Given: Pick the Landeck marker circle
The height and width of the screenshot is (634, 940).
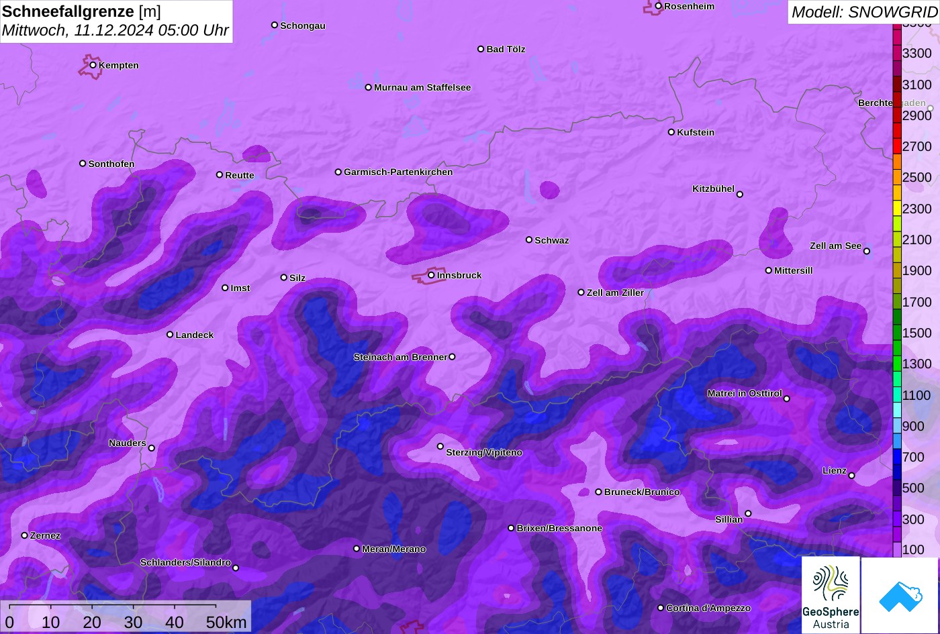Looking at the screenshot, I should click(x=170, y=335).
